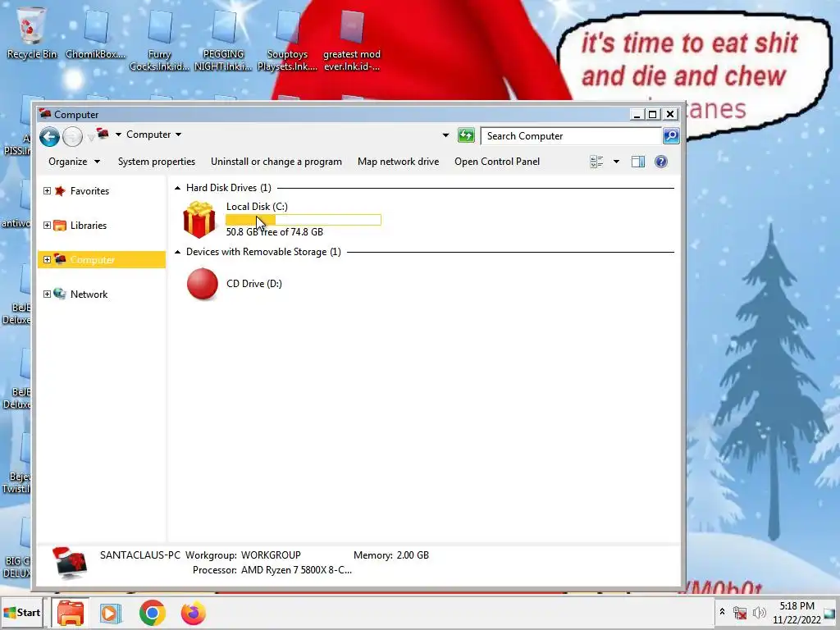Launch Windows Media Player from taskbar
Screen dimensions: 840x630
[111, 613]
